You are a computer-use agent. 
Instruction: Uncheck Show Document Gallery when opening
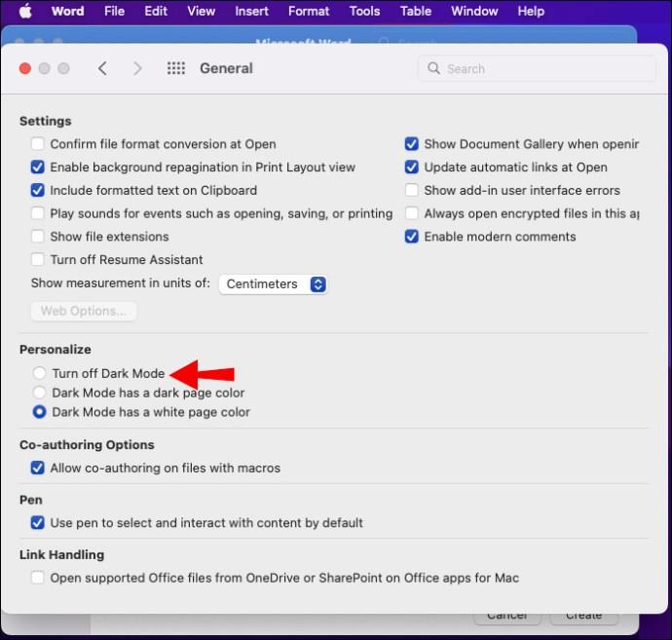point(411,143)
